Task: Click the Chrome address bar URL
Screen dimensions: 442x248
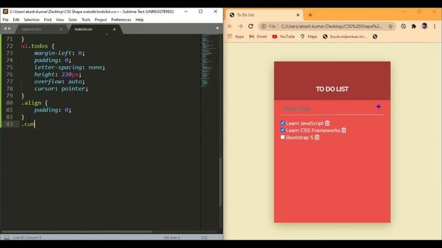Action: 331,26
